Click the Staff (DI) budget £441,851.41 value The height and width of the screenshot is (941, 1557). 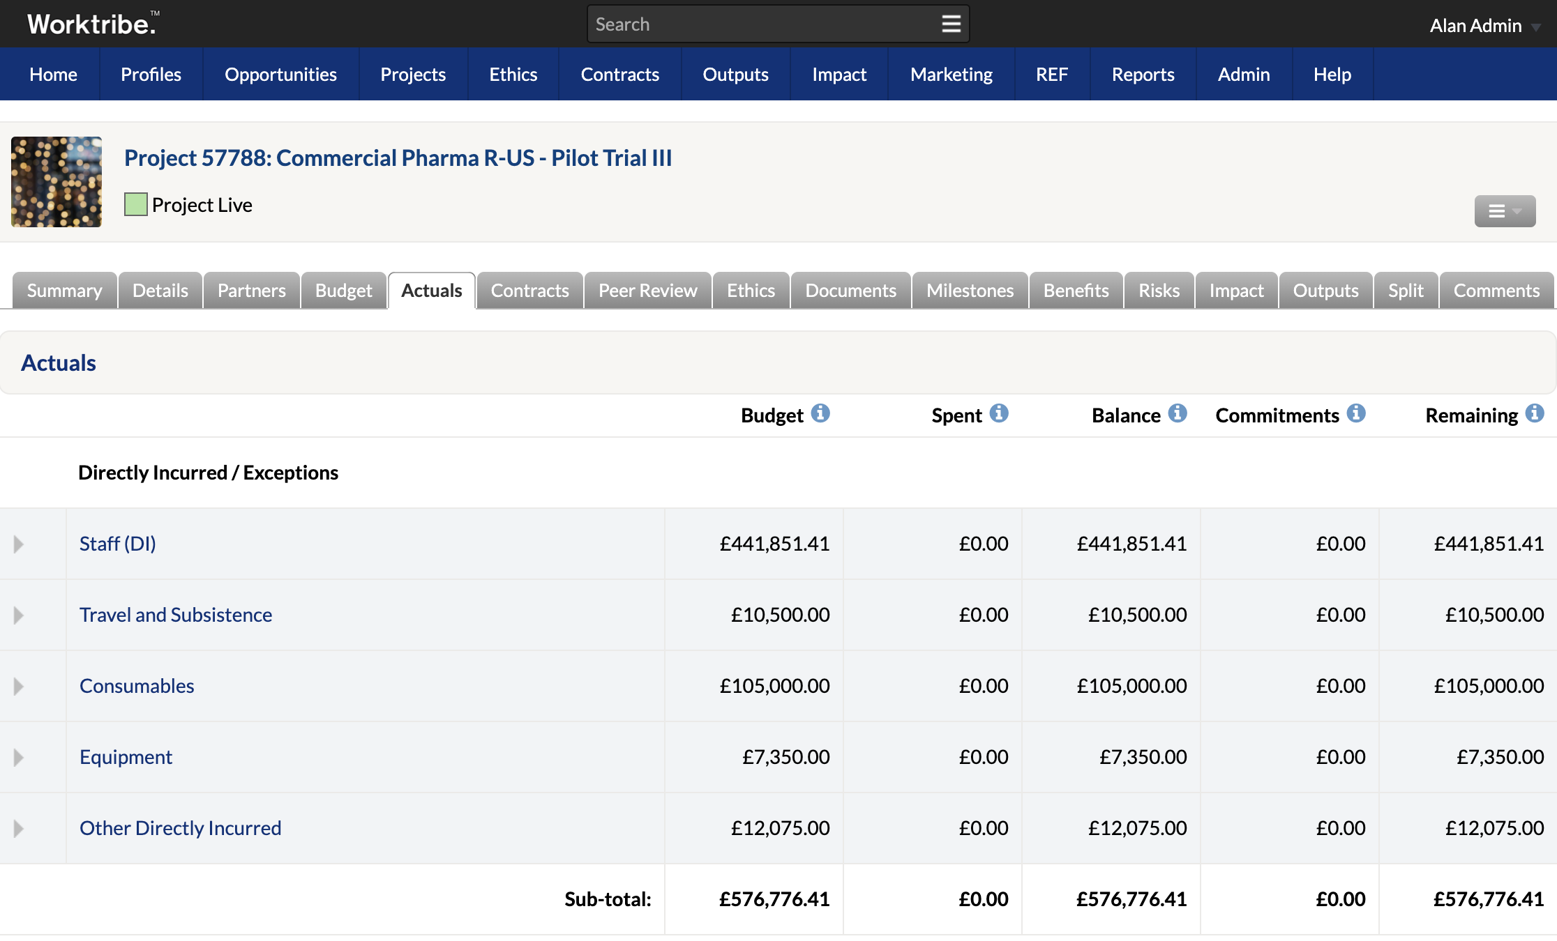[775, 544]
